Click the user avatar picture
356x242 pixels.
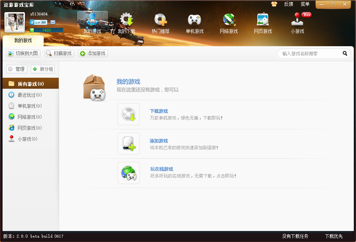pos(15,22)
